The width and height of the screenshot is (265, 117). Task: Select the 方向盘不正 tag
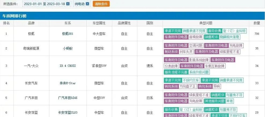tap(188, 87)
